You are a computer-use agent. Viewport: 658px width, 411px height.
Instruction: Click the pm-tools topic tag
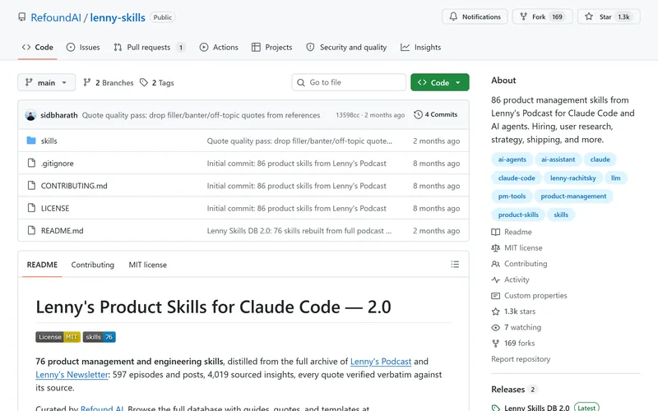512,196
